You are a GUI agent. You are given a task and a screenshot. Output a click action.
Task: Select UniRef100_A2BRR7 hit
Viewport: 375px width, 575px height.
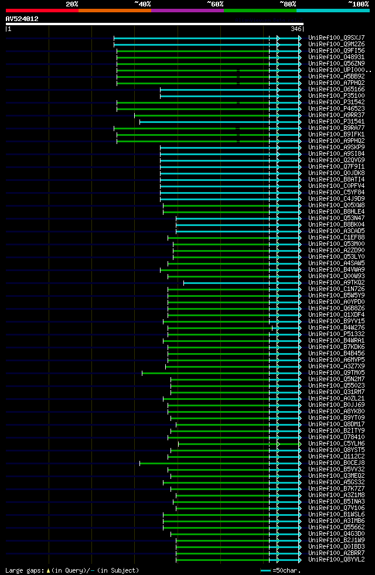coord(336,553)
